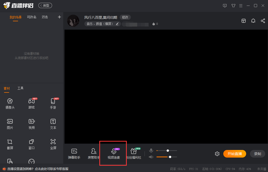Open the 粉丝福利社 fan welfare panel
268x172 pixels.
(x=134, y=153)
